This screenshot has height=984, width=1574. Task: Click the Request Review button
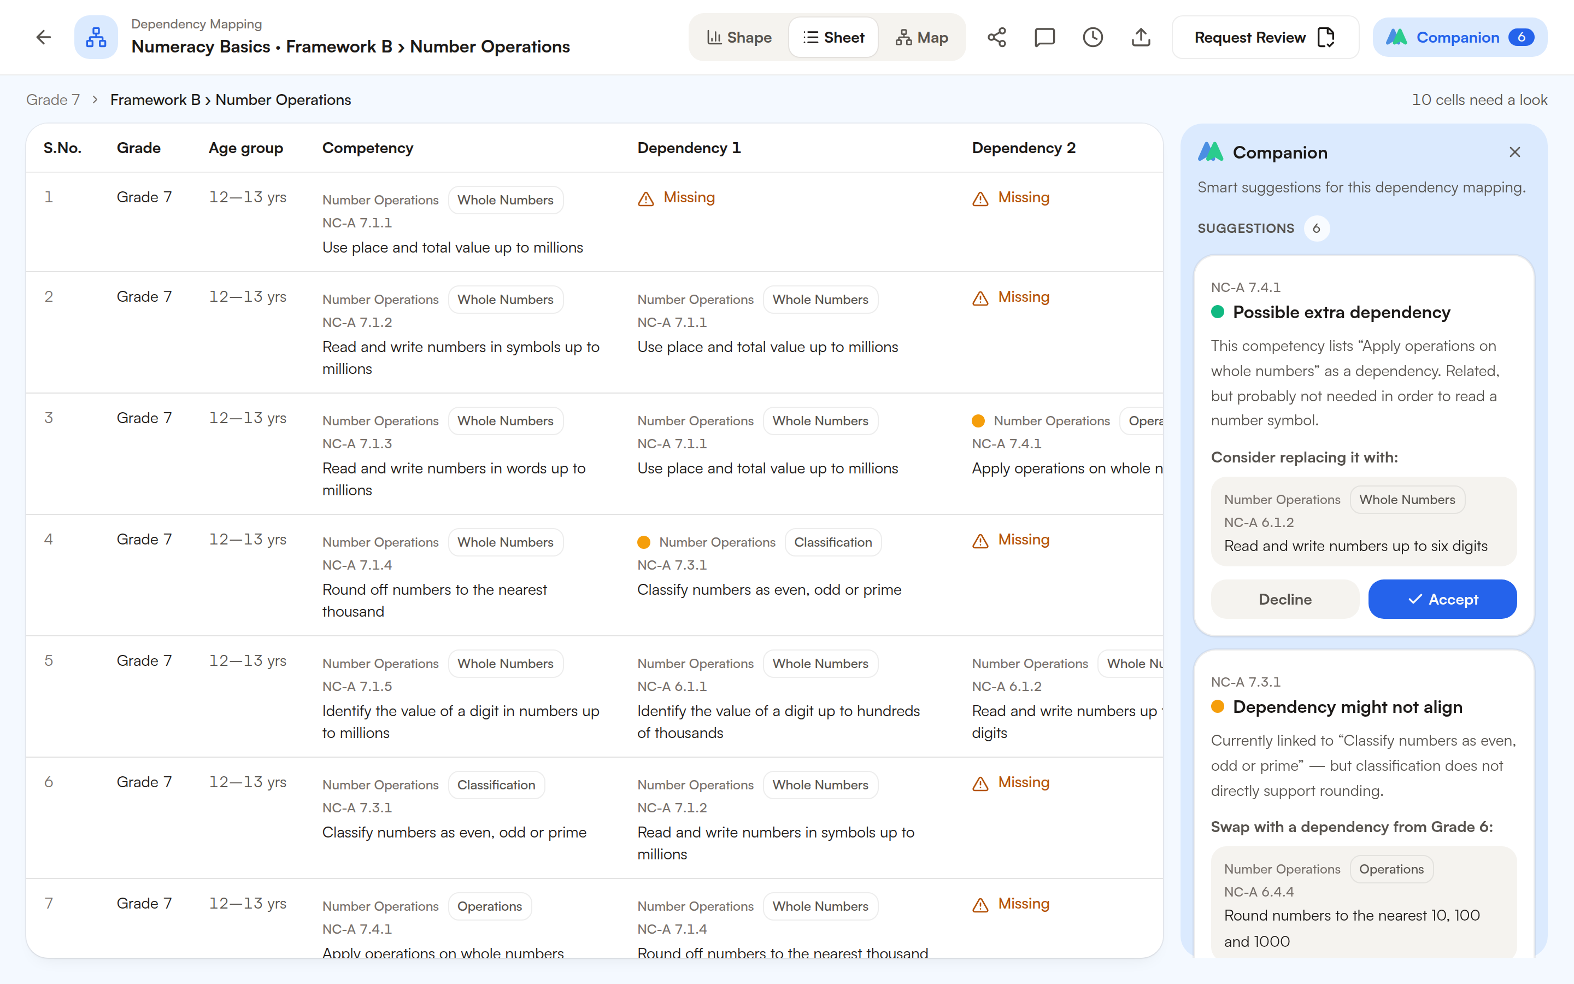coord(1265,37)
